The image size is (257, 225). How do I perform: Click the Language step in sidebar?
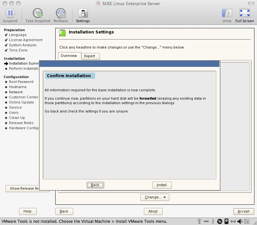tap(18, 35)
